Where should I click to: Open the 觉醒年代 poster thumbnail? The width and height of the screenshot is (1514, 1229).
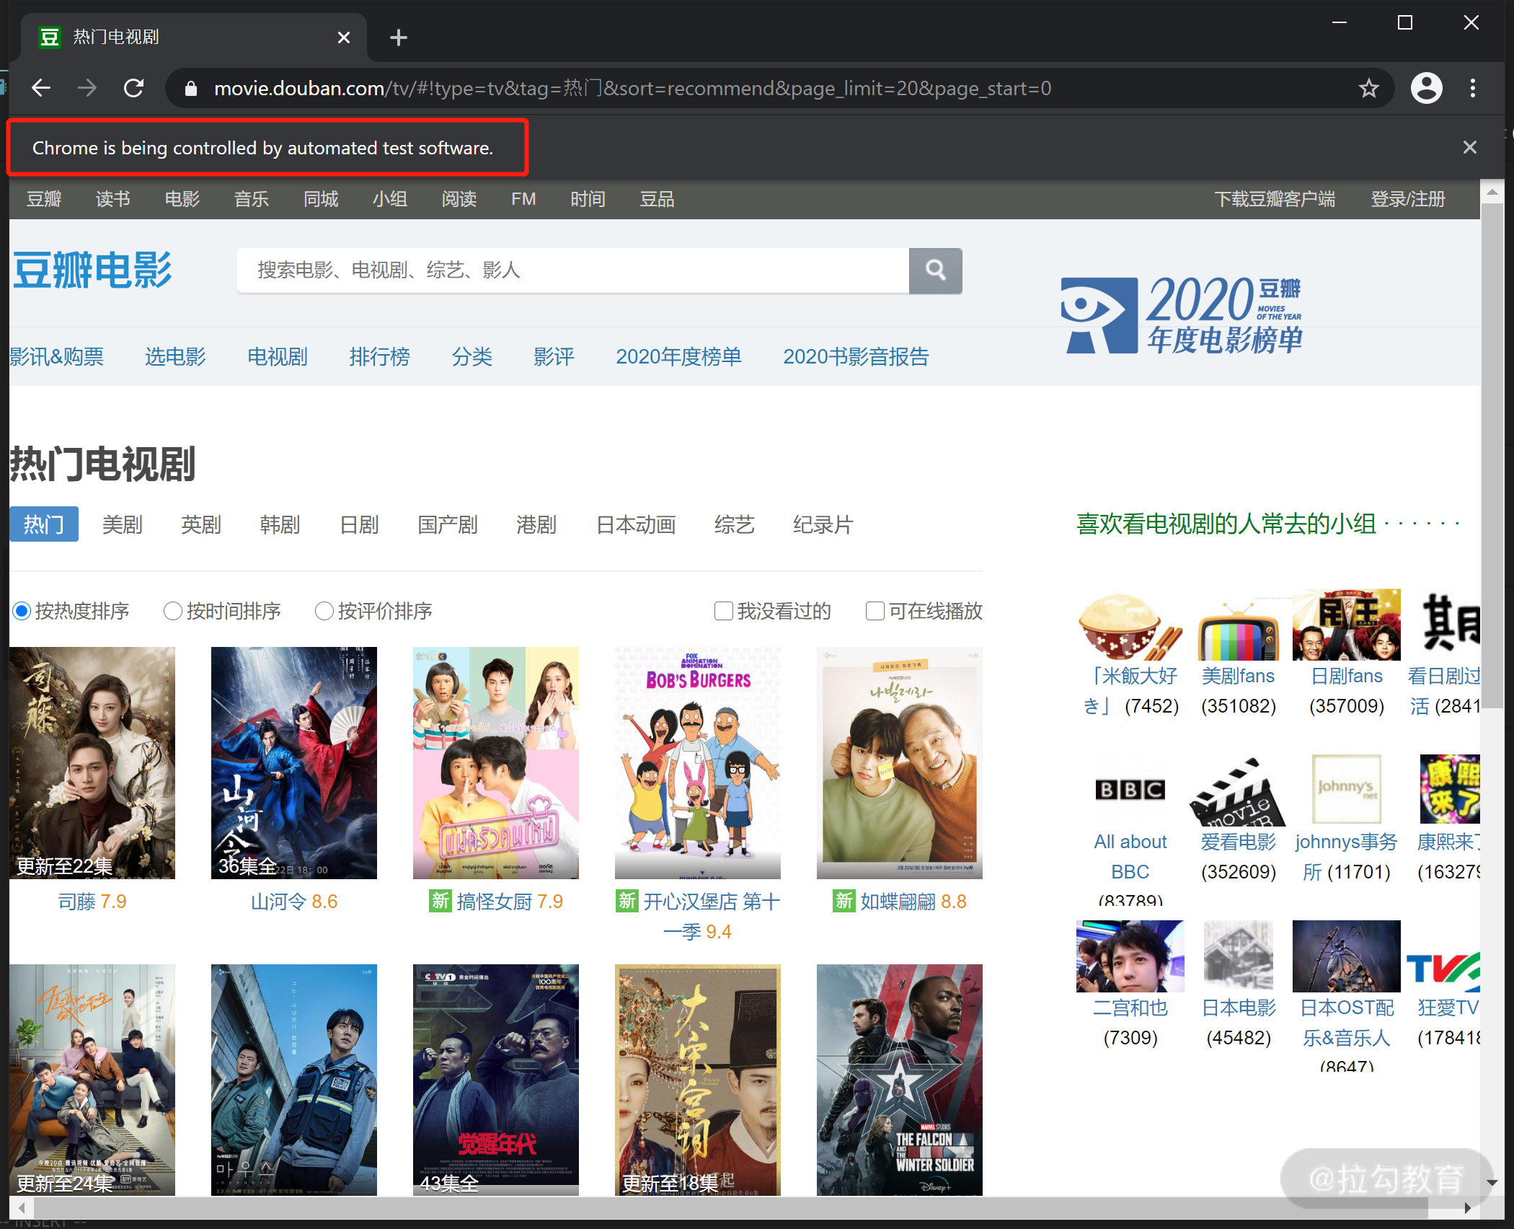coord(496,1080)
